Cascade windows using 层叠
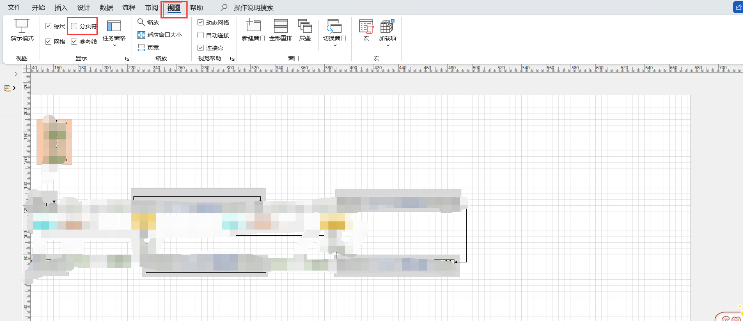The image size is (743, 321). (305, 30)
